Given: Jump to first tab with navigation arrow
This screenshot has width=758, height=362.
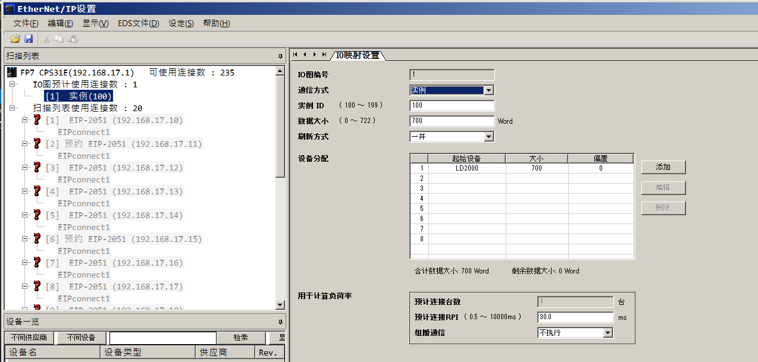Looking at the screenshot, I should point(296,55).
